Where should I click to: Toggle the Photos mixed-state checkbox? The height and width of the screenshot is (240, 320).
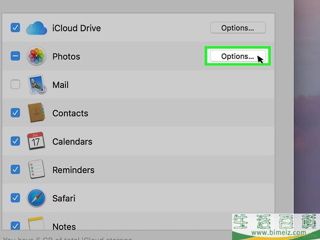click(x=15, y=56)
